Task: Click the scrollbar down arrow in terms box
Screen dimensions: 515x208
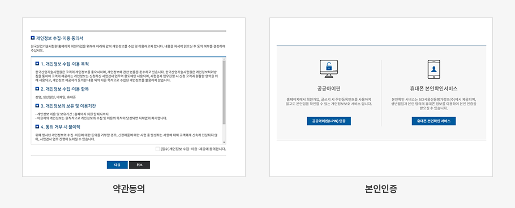Action: click(x=224, y=142)
